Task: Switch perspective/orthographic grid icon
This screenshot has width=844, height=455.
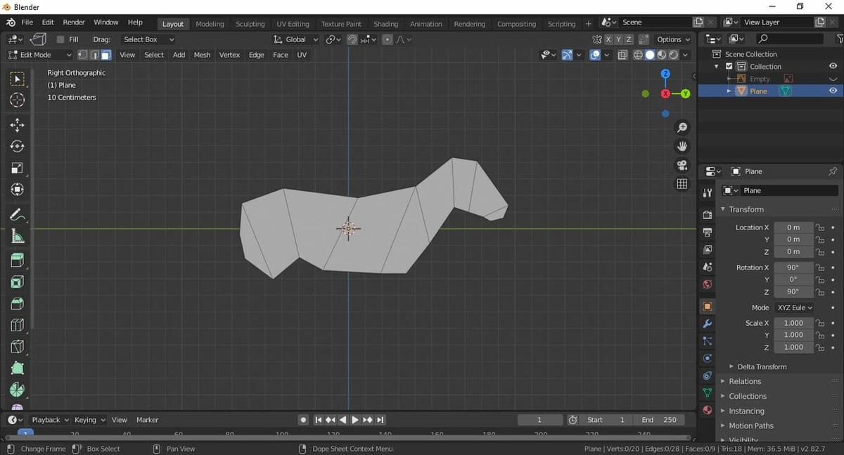Action: click(682, 184)
